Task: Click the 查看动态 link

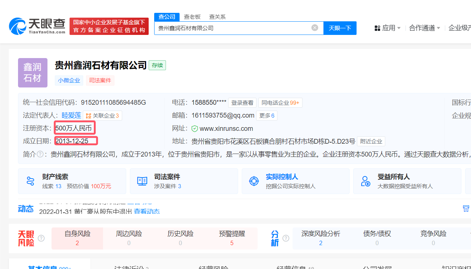Action: pos(147,211)
